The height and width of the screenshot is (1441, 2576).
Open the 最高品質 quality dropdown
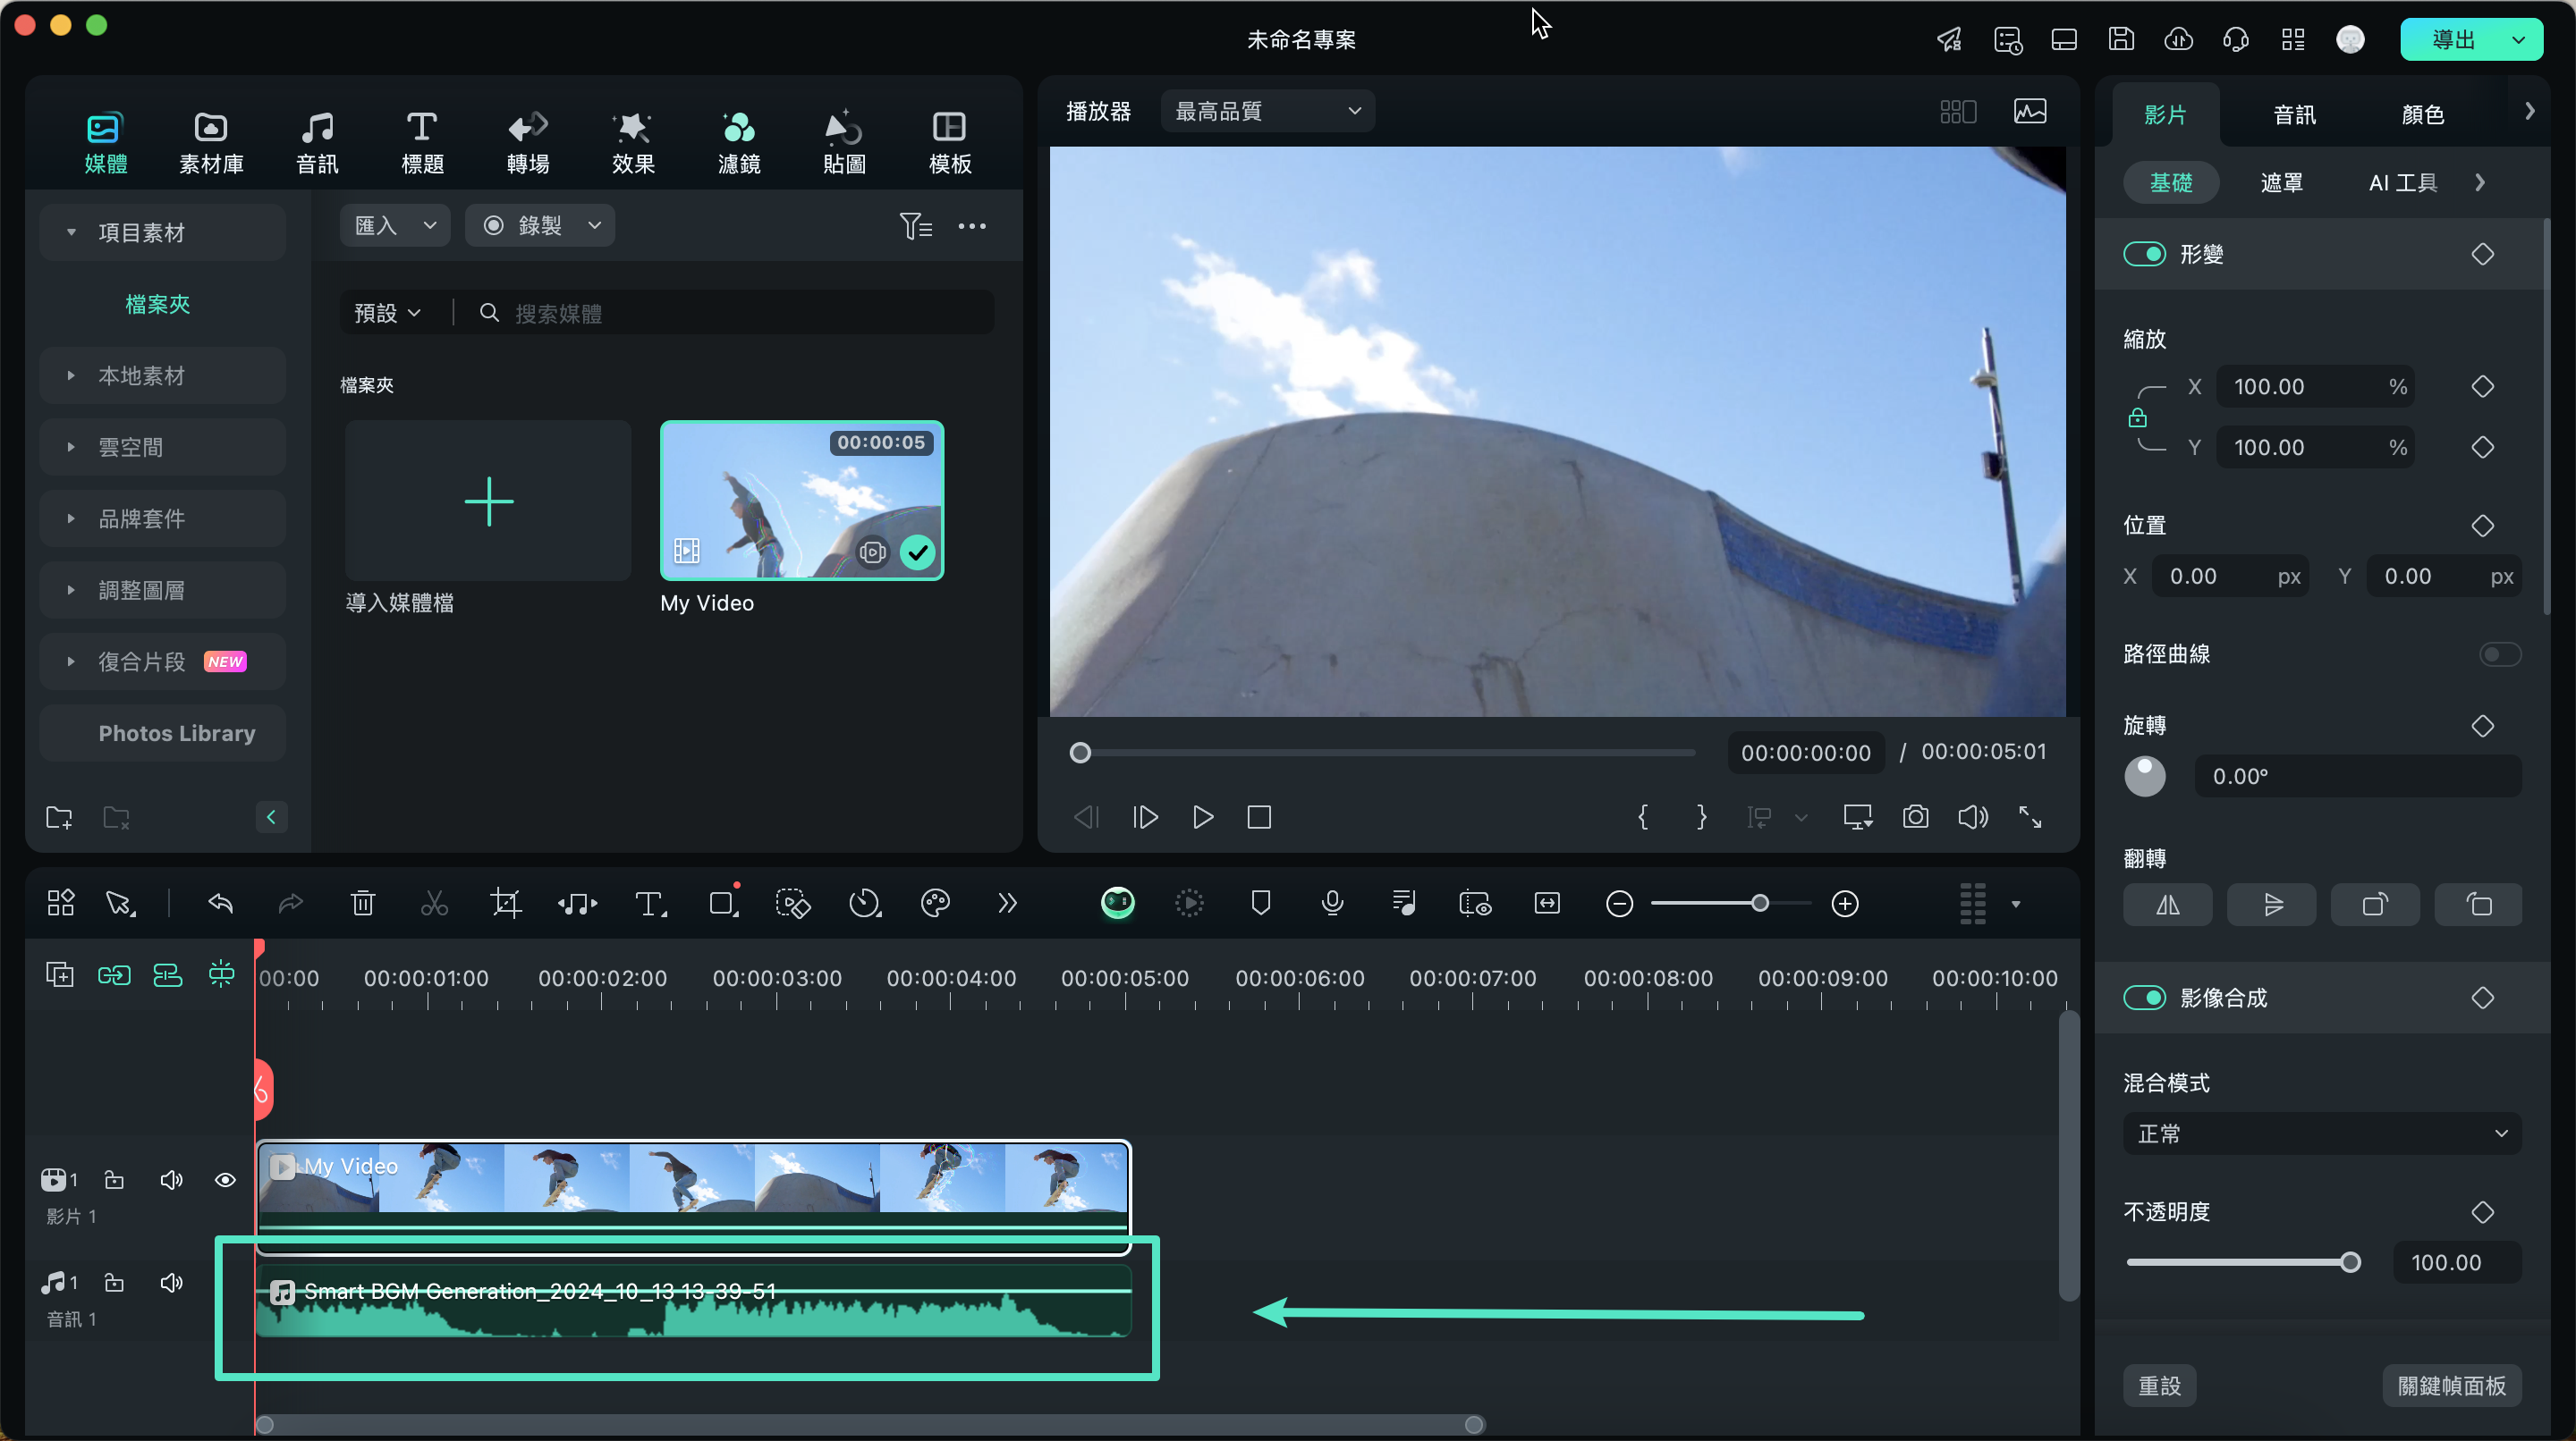(x=1267, y=111)
